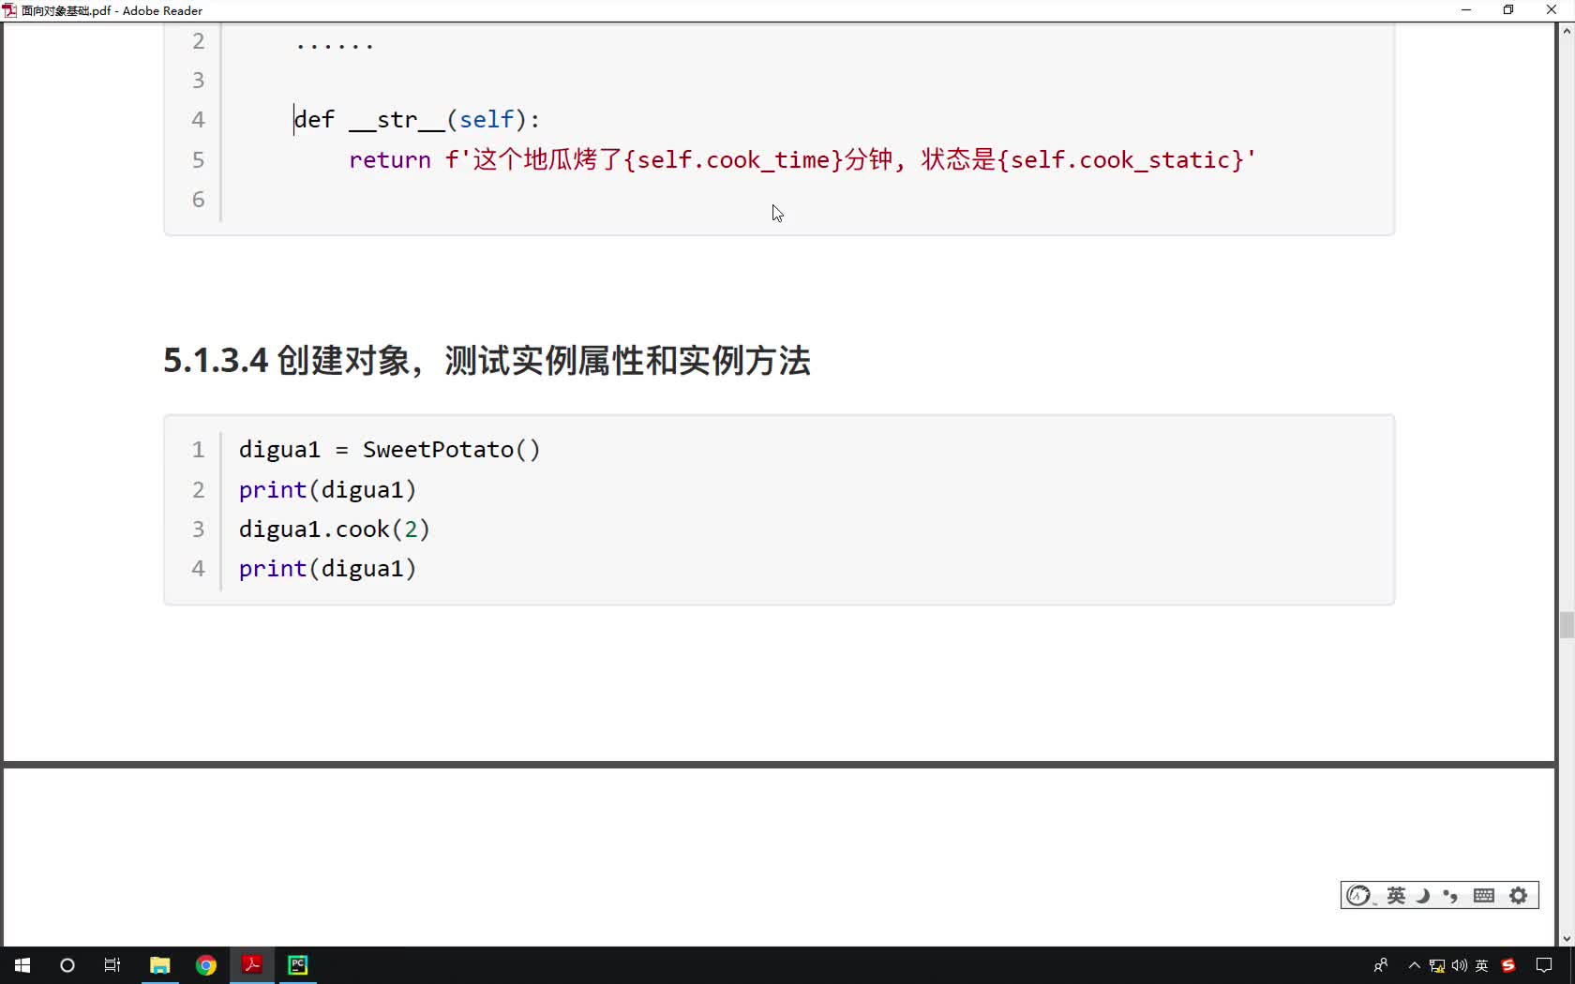Open IME toolbar settings gear
The height and width of the screenshot is (984, 1575).
coord(1519,896)
